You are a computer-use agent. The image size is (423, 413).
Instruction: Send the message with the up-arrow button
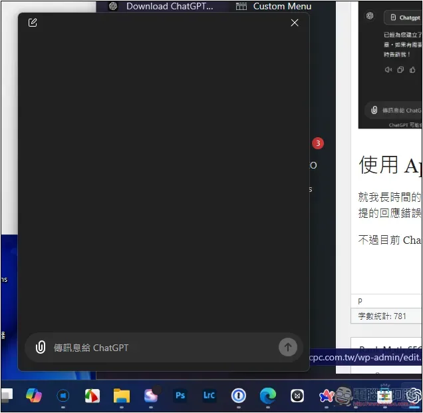pyautogui.click(x=288, y=347)
